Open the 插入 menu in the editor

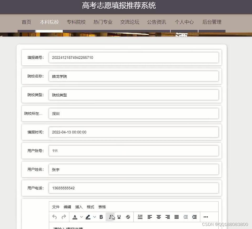click(79, 207)
